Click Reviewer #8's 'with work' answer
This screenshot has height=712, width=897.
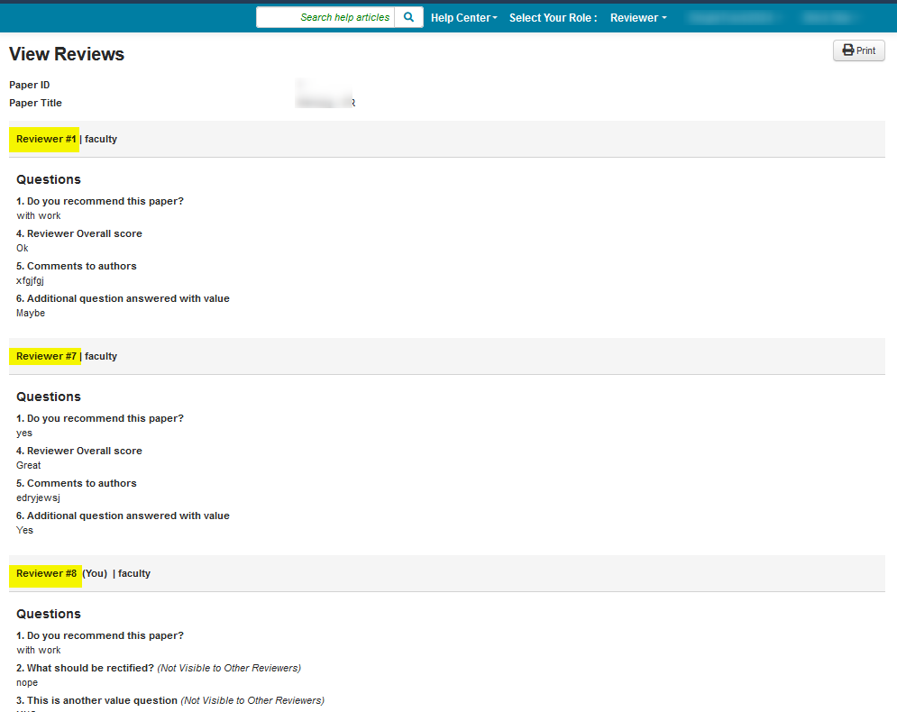point(39,650)
